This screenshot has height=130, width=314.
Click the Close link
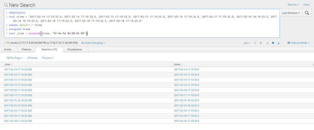click(306, 5)
